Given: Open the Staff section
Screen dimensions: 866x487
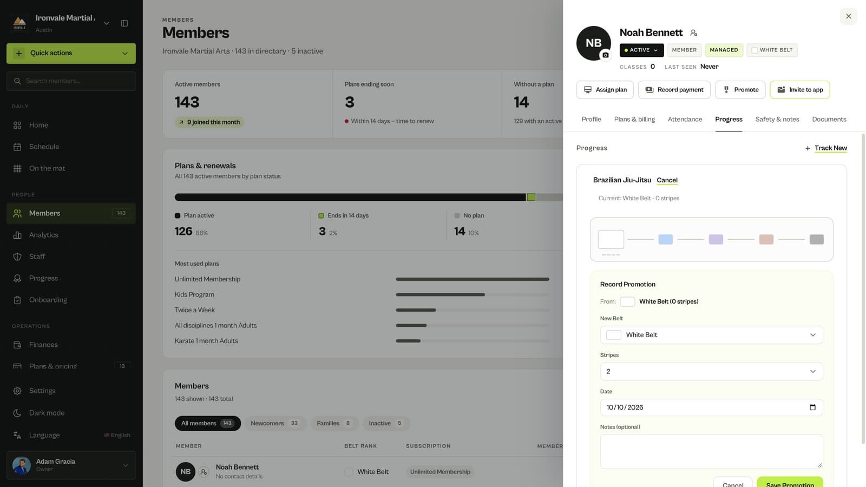Looking at the screenshot, I should click(x=71, y=256).
